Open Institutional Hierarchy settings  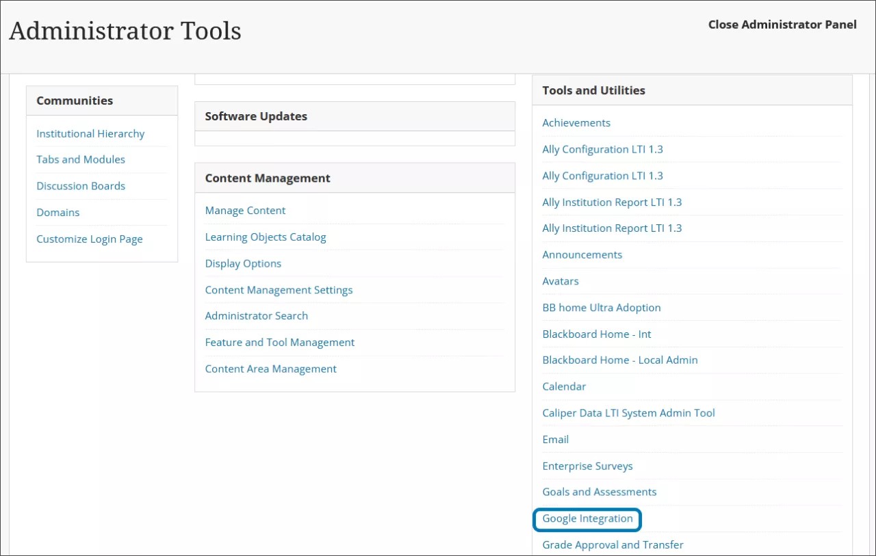point(90,133)
